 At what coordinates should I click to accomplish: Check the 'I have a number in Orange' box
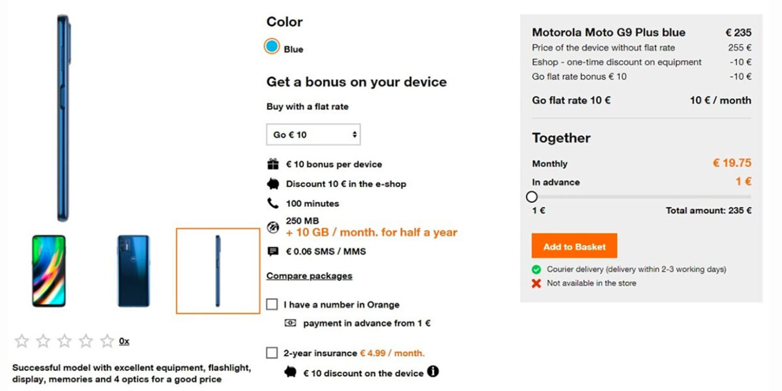[x=272, y=304]
